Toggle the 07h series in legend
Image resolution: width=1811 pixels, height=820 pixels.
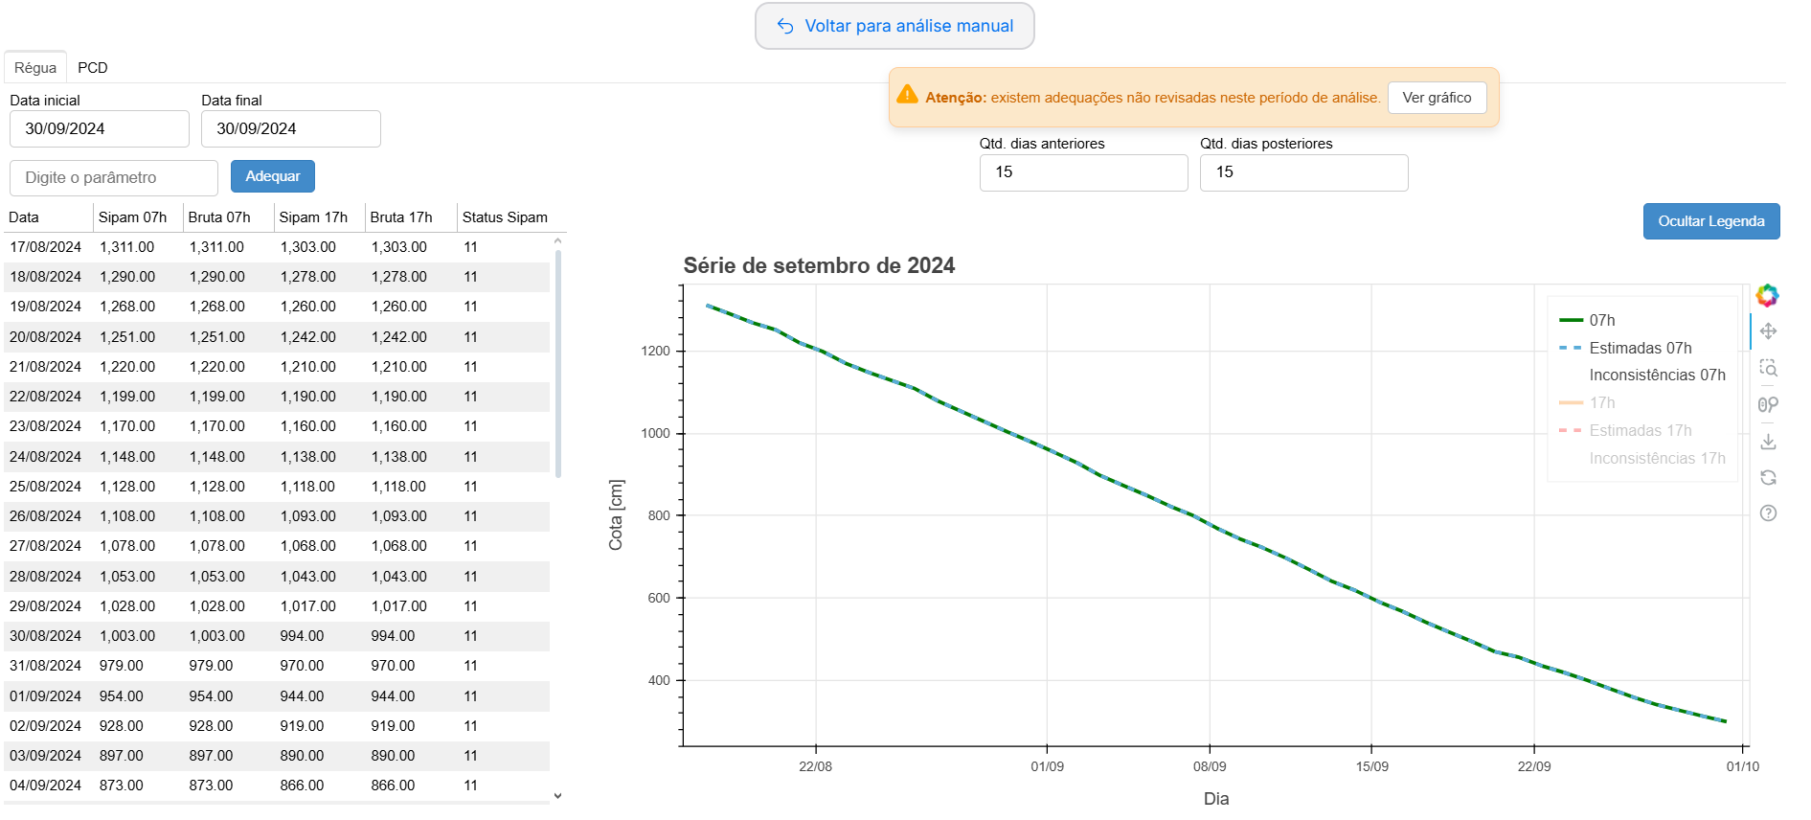point(1601,320)
